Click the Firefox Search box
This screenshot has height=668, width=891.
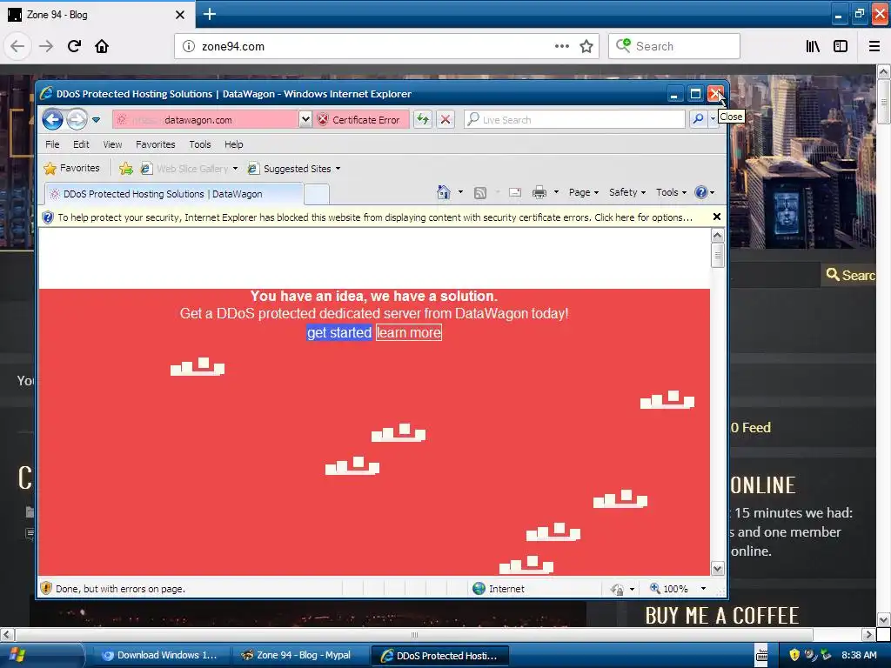(674, 46)
